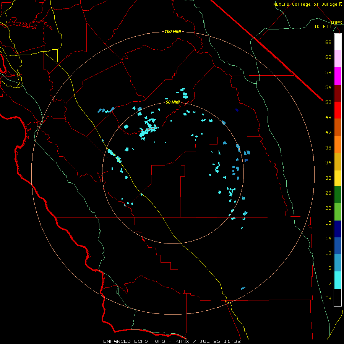Viewport: 344px width, 344px height.
Task: Pick the orange swatch between 42 and 38
Action: (338, 144)
